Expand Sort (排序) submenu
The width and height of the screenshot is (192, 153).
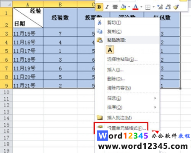pos(127,108)
